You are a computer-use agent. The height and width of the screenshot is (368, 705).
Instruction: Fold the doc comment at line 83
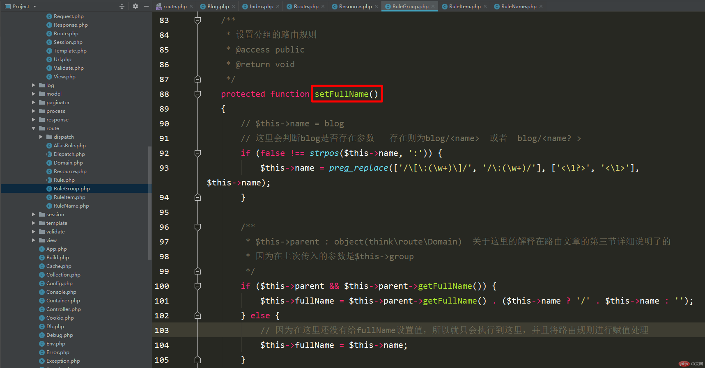point(197,20)
